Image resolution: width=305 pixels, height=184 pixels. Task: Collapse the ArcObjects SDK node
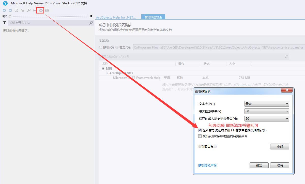(x=107, y=73)
